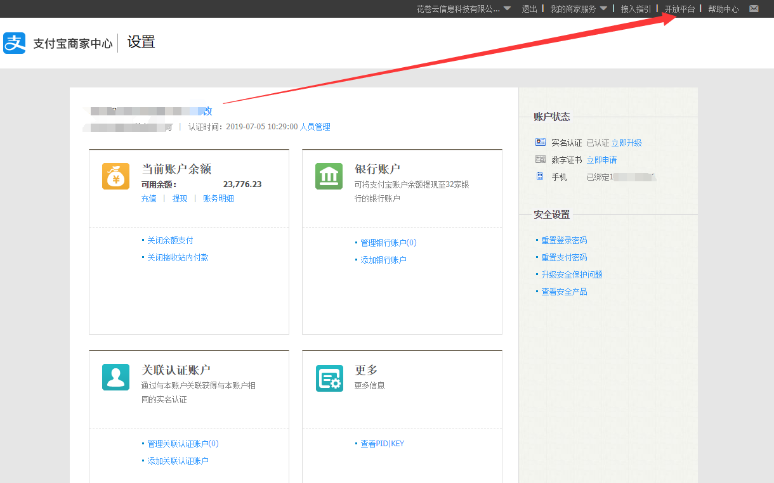
Task: Open 账务明细 transaction details
Action: (218, 198)
